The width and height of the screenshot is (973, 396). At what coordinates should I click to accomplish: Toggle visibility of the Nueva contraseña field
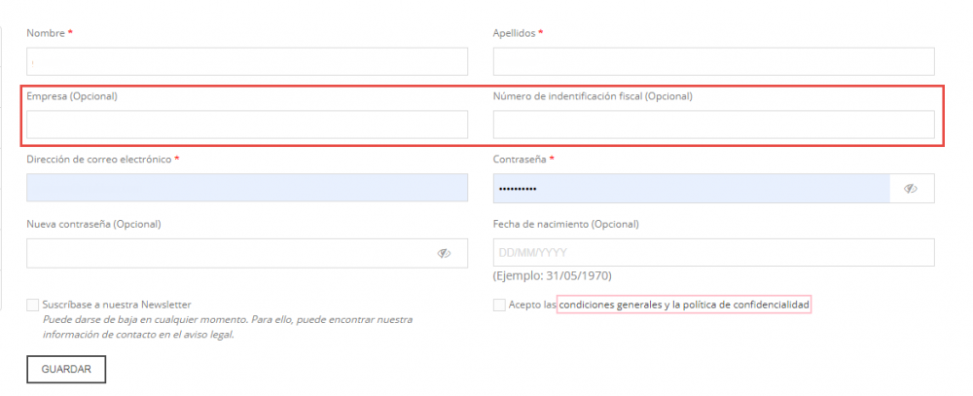pyautogui.click(x=444, y=253)
